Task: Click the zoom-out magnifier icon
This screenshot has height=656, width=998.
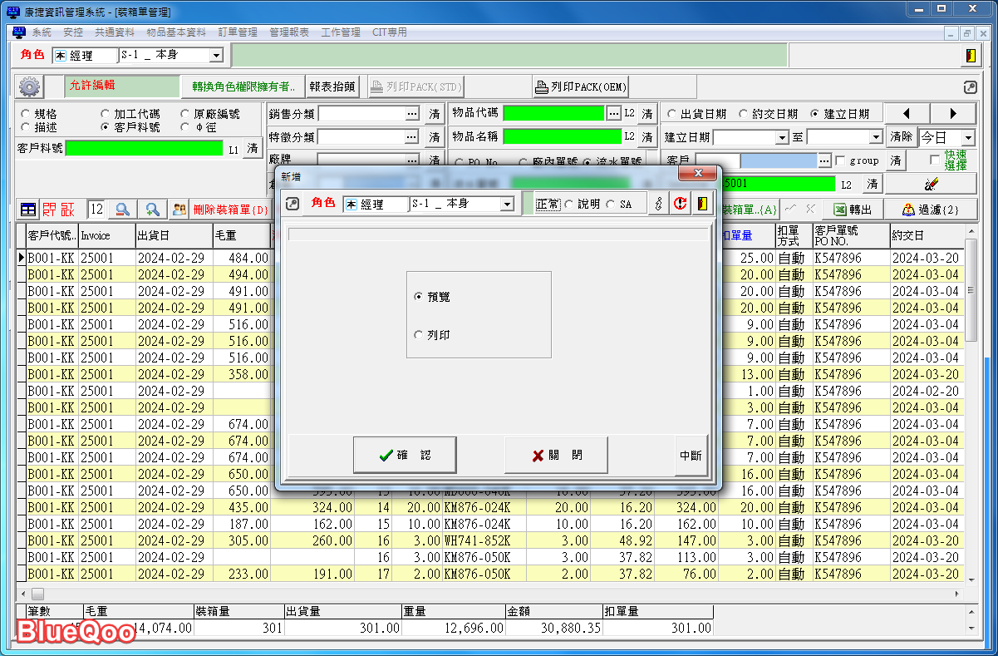Action: pyautogui.click(x=122, y=210)
